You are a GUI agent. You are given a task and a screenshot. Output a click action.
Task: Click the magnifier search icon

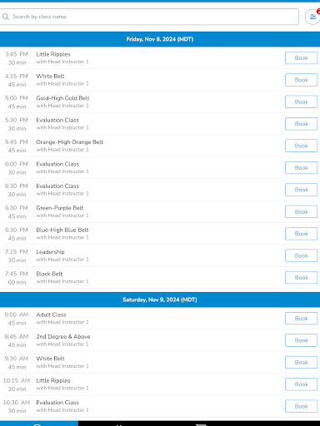6,17
